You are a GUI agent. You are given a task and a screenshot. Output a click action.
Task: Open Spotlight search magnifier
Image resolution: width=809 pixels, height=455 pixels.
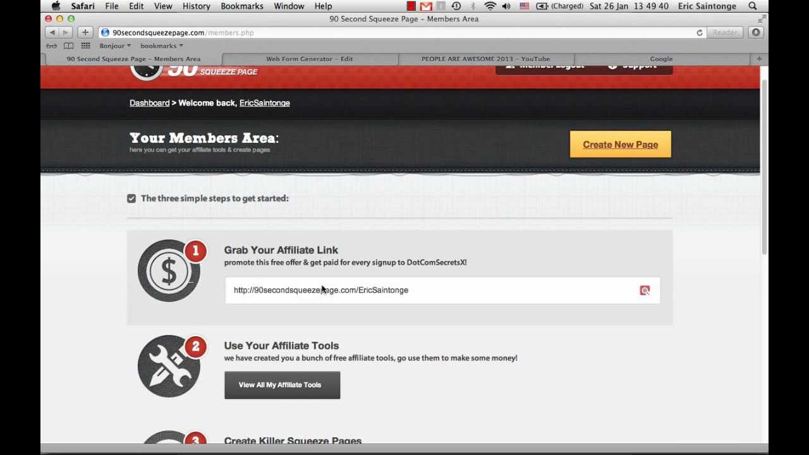(x=753, y=6)
